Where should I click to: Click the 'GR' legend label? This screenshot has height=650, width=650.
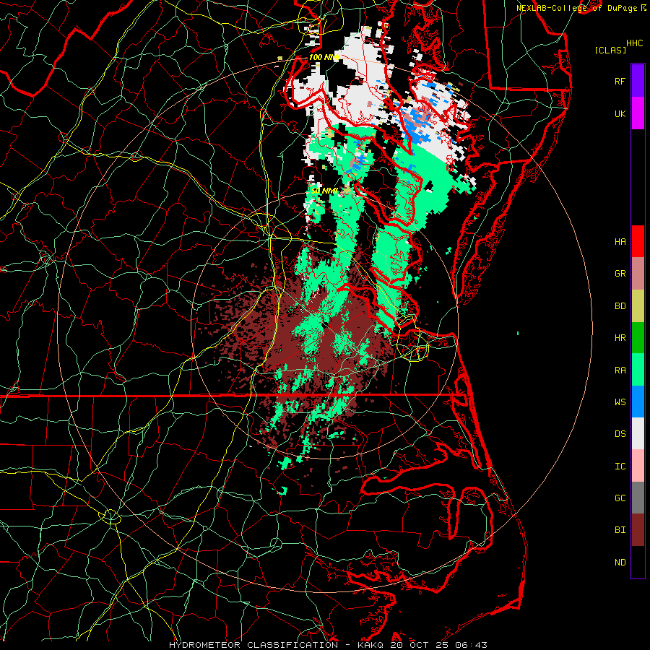(x=620, y=274)
